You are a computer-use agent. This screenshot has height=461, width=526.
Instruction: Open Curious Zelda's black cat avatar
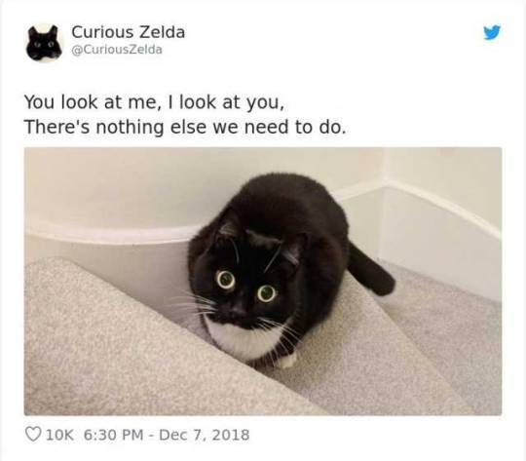[44, 43]
